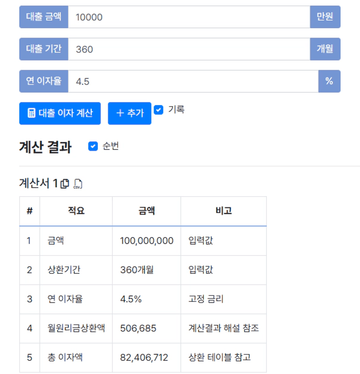
Task: Click the 상환 테이블 참고 note cell
Action: (219, 357)
